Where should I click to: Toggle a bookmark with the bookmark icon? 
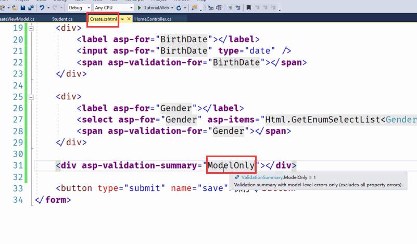pyautogui.click(x=249, y=8)
